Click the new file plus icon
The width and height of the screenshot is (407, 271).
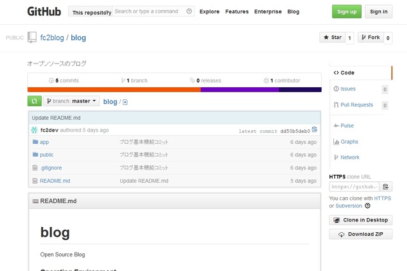coord(125,102)
